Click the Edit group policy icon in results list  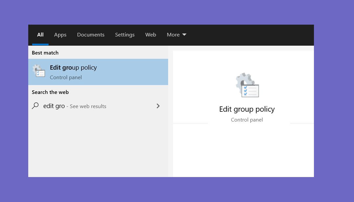tap(39, 71)
